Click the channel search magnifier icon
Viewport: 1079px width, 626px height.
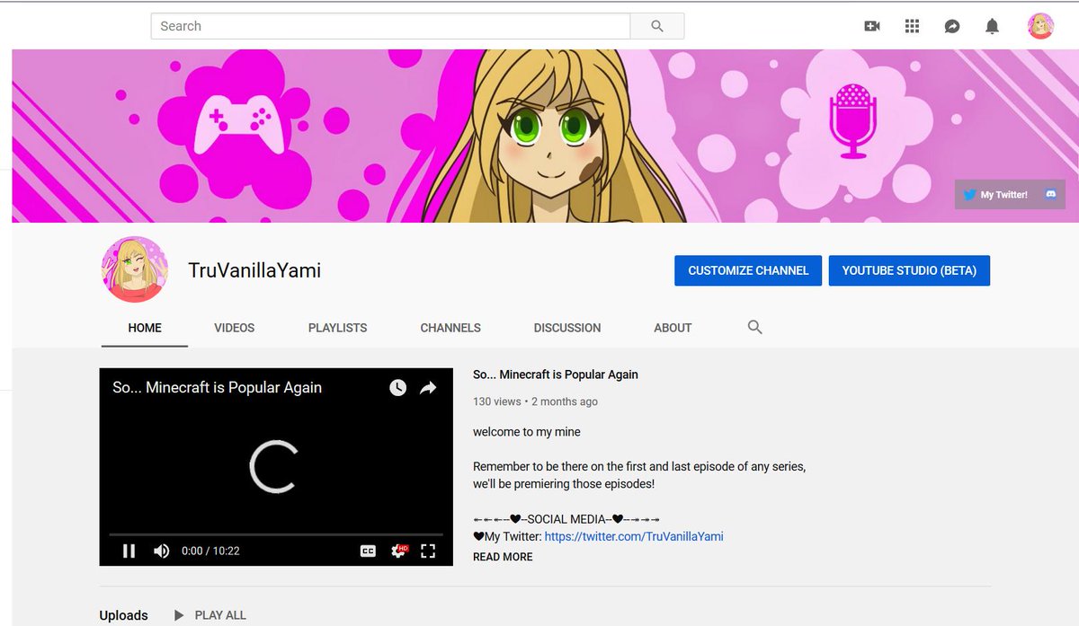[755, 327]
